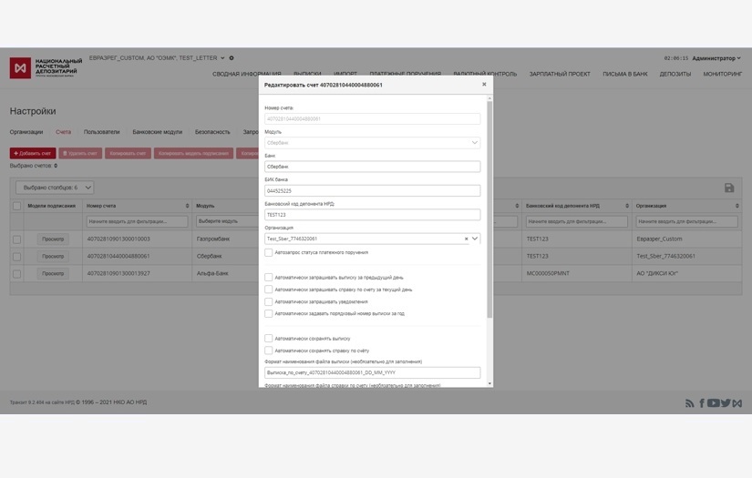
Task: Select the row checkbox for Газпромбанк account
Action: pyautogui.click(x=16, y=239)
